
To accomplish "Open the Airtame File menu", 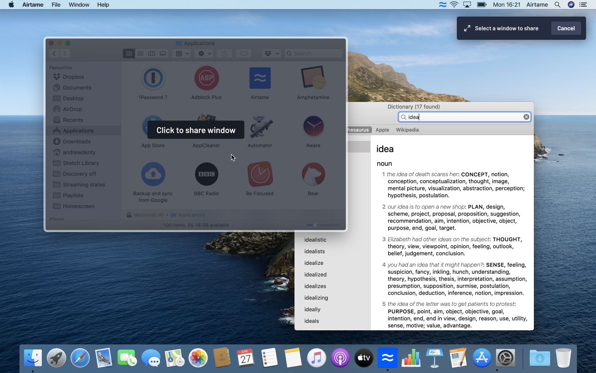I will point(56,5).
